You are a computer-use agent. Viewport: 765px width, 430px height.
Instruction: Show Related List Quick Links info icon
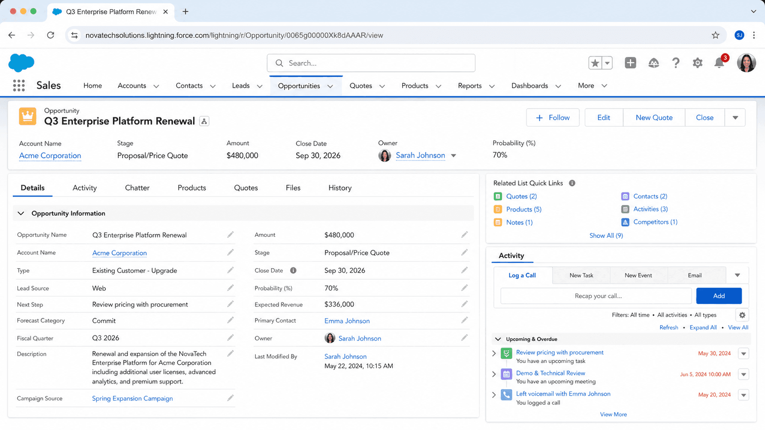572,183
